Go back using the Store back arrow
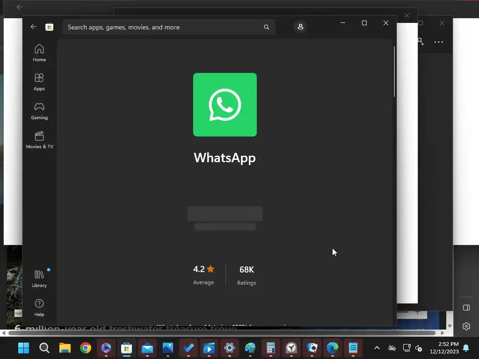 click(x=34, y=27)
